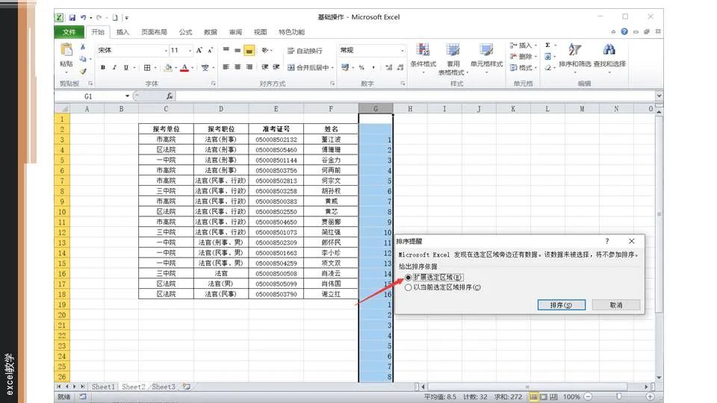Close the 排序提醒 dialog with X
Viewport: 717px width, 403px height.
coord(632,241)
